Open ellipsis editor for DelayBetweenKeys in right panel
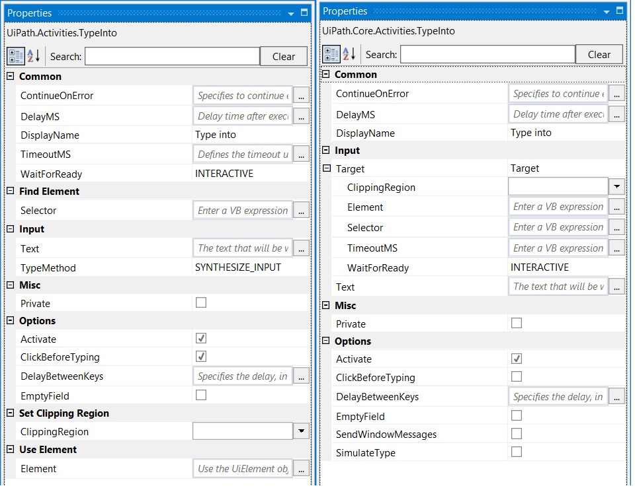The width and height of the screenshot is (635, 490). [616, 397]
